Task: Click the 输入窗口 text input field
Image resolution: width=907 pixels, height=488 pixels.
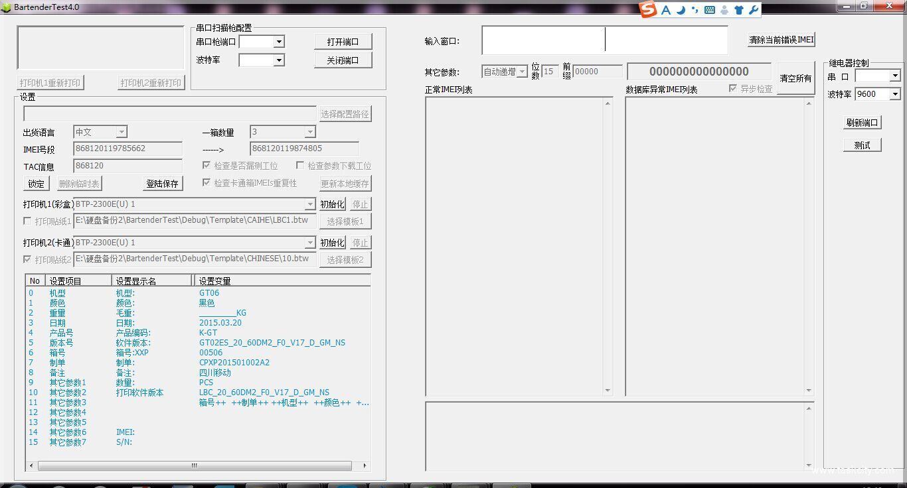Action: (x=604, y=40)
